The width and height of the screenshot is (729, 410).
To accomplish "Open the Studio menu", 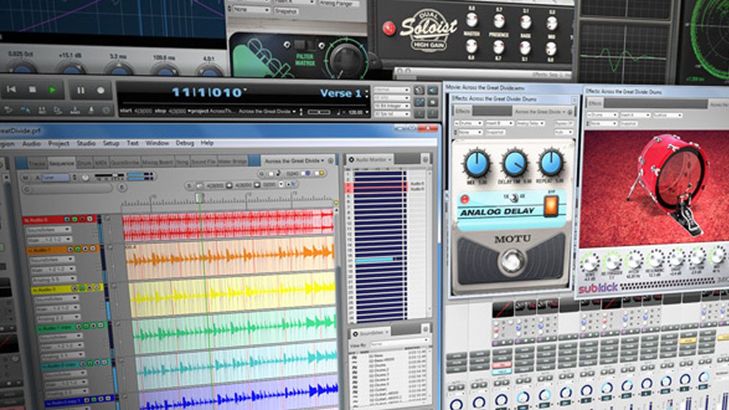I will 86,143.
